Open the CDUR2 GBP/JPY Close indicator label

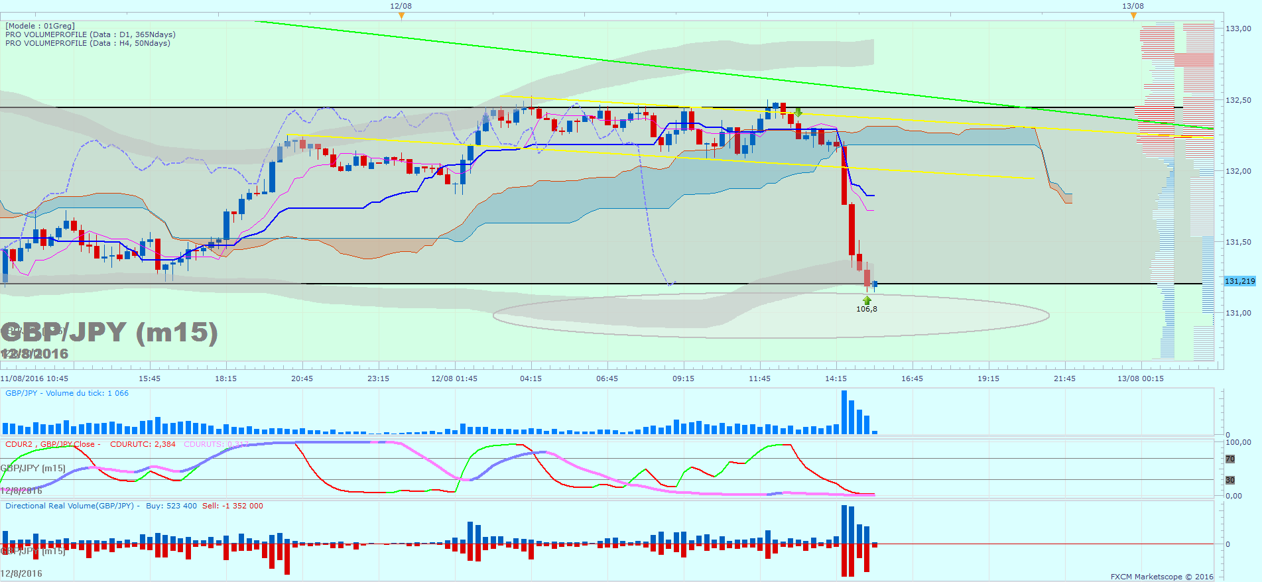coord(53,444)
